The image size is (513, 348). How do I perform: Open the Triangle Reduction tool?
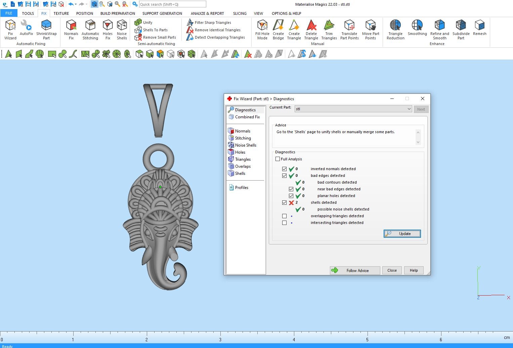pyautogui.click(x=395, y=30)
